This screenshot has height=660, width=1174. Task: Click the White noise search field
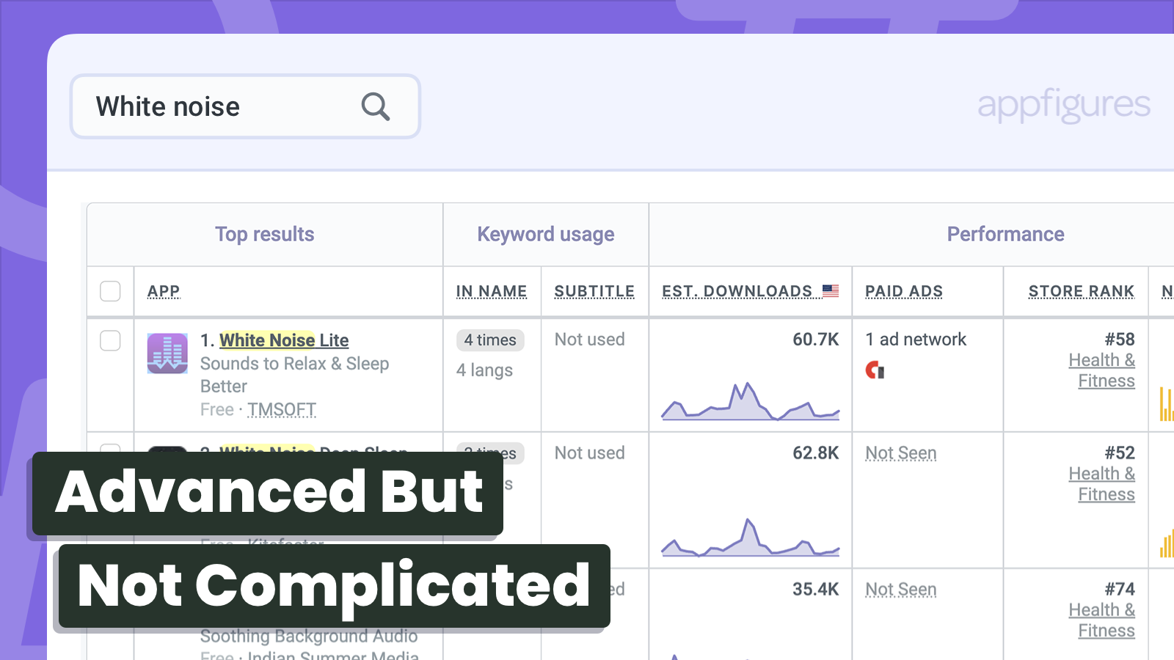tap(245, 106)
